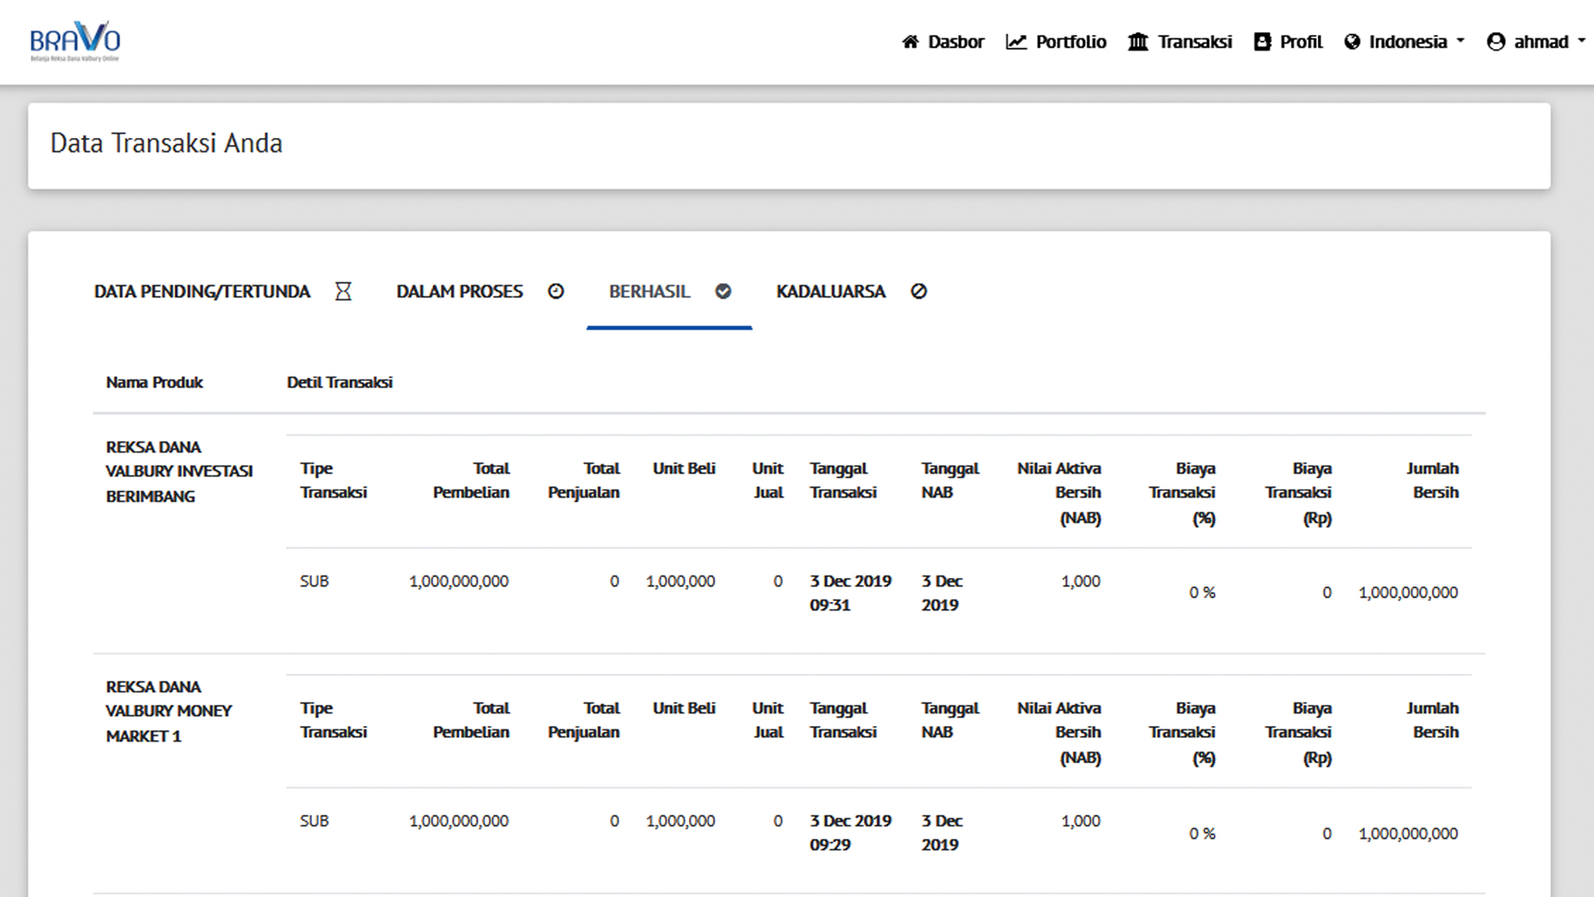Click the Profil contact icon
Image resolution: width=1594 pixels, height=897 pixels.
coord(1262,42)
